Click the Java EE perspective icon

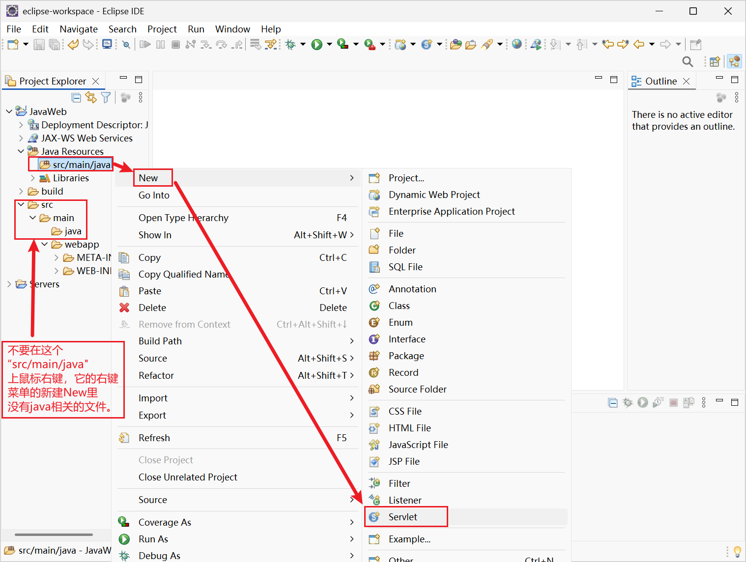pos(735,61)
